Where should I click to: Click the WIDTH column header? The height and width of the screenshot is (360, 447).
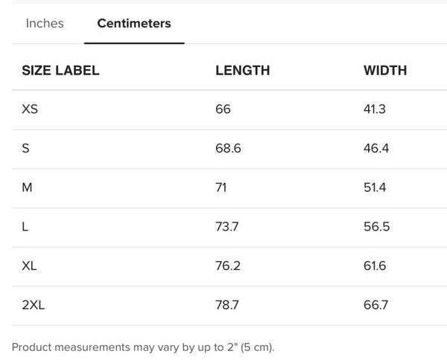pos(385,71)
